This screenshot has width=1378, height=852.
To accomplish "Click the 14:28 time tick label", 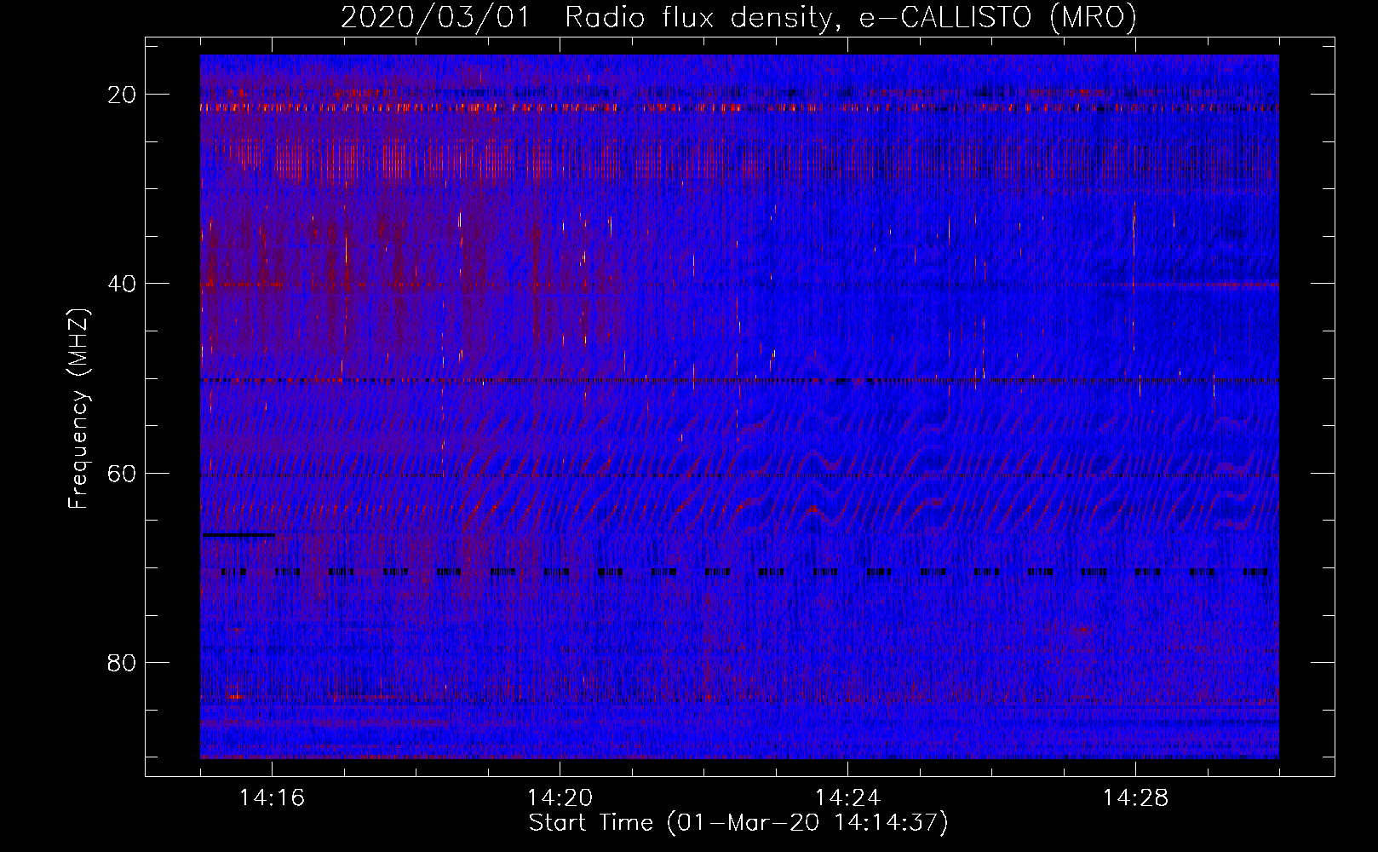I will click(x=1135, y=797).
